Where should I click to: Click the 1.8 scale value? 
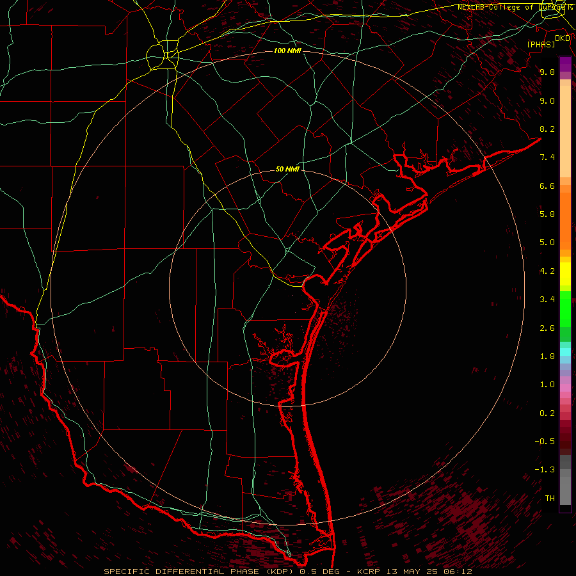click(x=547, y=356)
